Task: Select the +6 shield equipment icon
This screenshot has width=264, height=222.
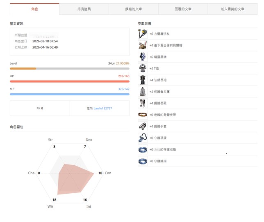Action: coord(142,57)
